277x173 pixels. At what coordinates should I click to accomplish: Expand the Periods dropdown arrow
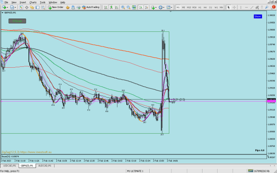(164, 8)
